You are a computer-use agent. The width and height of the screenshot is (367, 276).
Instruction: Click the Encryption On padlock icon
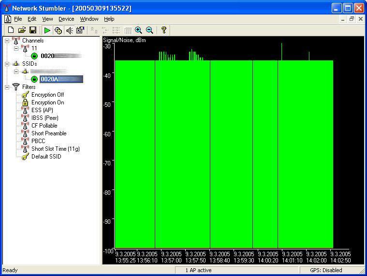[25, 102]
